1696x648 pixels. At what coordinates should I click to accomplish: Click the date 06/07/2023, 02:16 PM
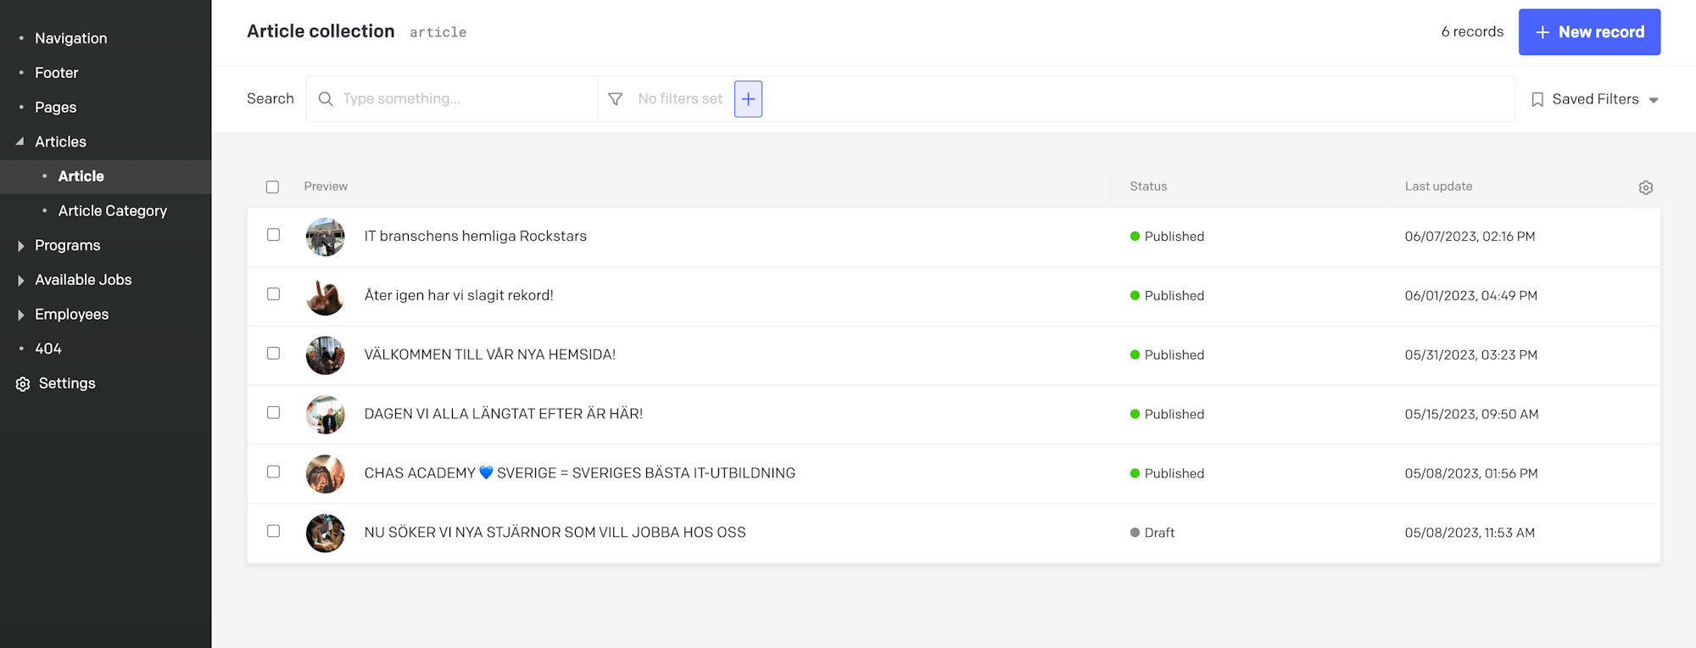pos(1470,237)
